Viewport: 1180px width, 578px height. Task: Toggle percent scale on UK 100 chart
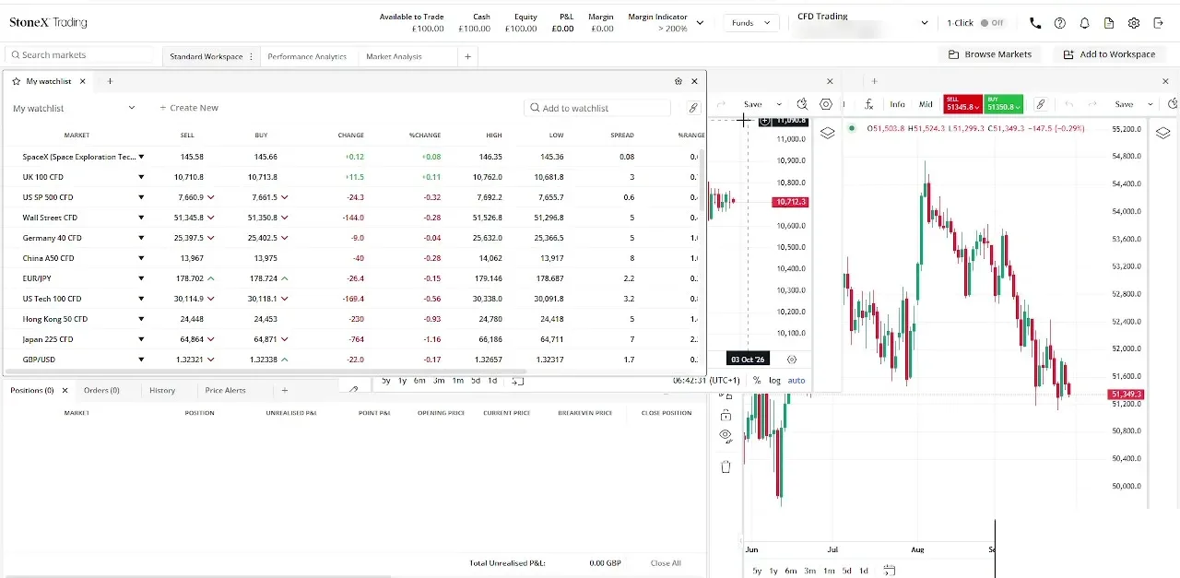(x=757, y=381)
